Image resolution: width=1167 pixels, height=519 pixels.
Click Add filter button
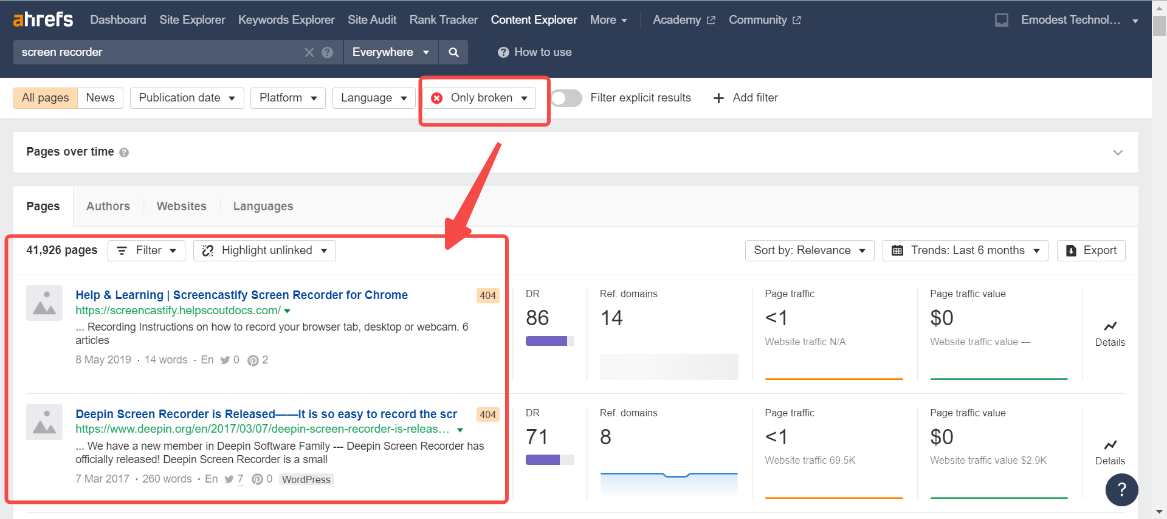tap(745, 98)
